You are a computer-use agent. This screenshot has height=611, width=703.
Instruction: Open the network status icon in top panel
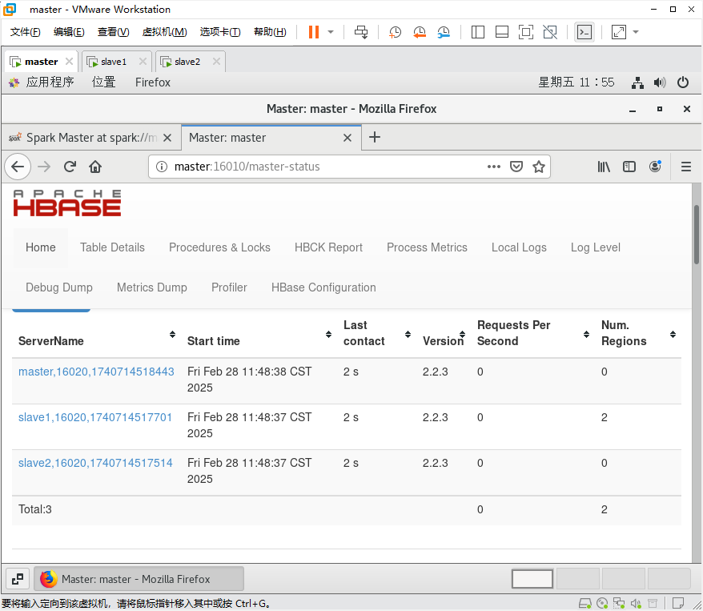click(x=637, y=82)
